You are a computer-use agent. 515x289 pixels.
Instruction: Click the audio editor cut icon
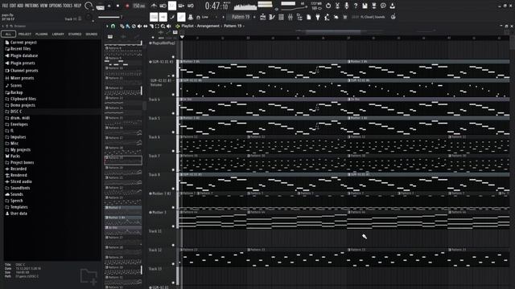click(x=337, y=6)
